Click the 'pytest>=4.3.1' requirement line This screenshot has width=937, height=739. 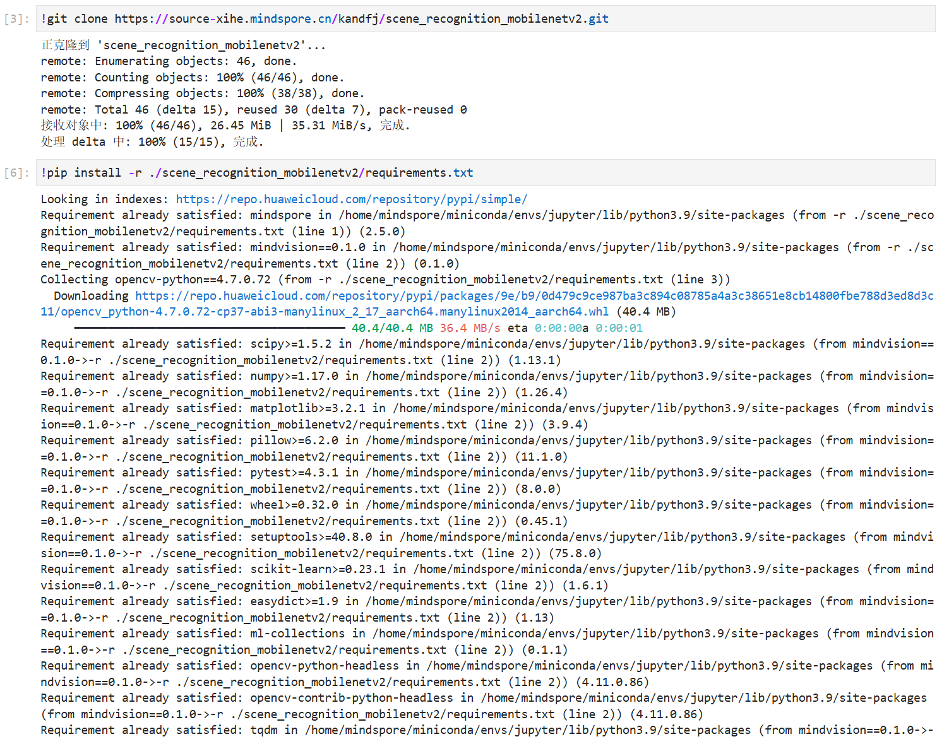(486, 481)
